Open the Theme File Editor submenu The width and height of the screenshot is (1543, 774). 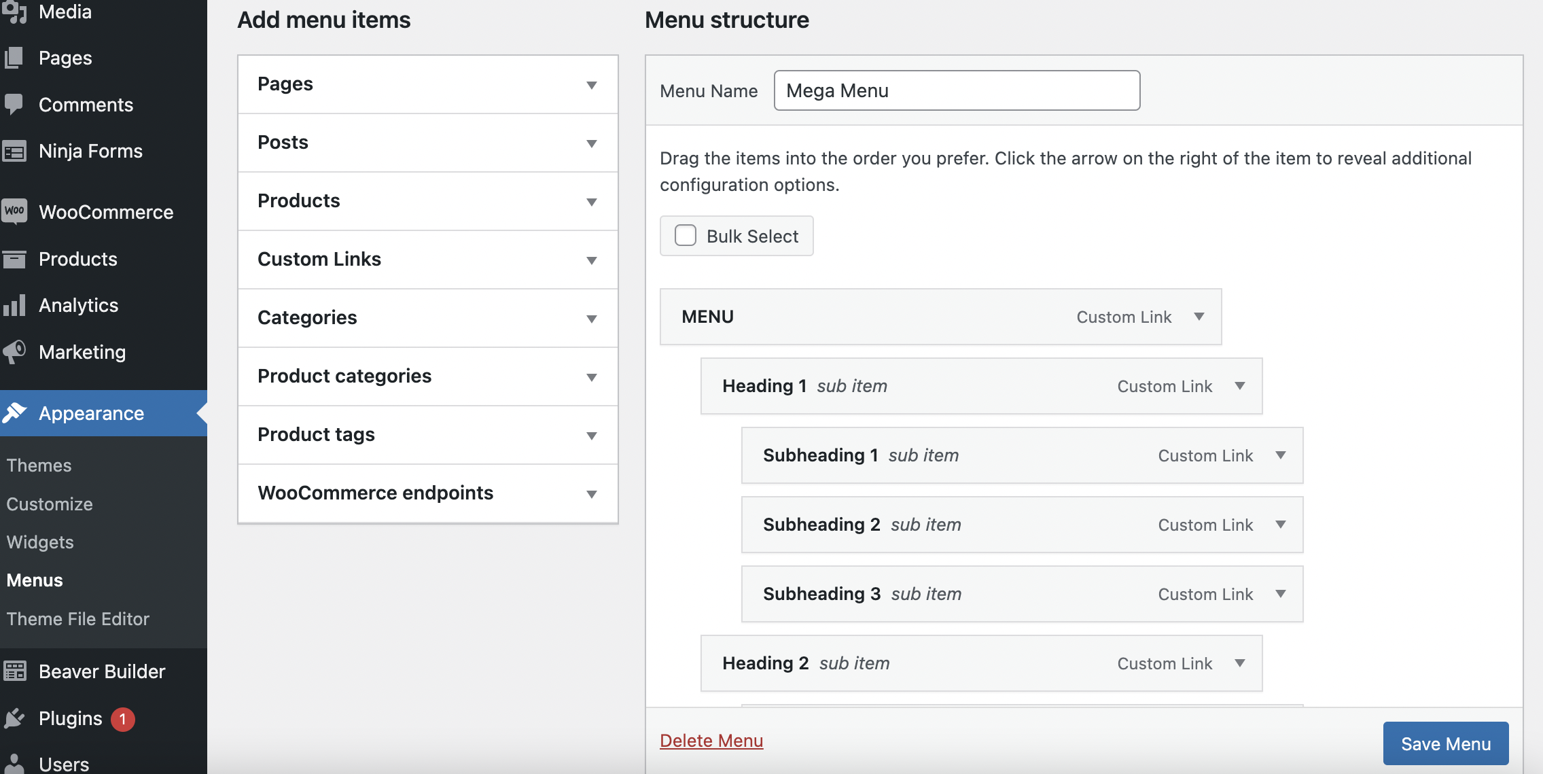78,619
